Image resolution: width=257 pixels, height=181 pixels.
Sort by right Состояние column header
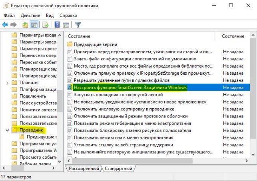(233, 36)
